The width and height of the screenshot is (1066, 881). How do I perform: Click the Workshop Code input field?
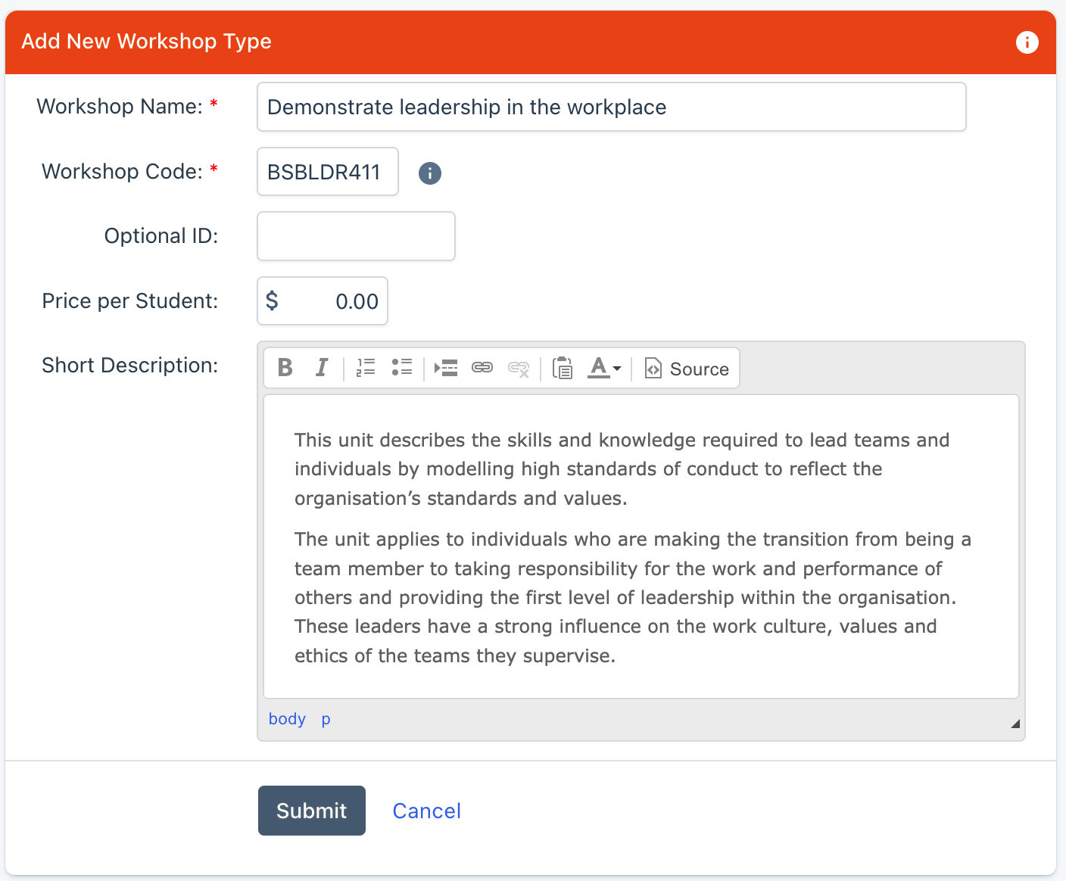328,172
